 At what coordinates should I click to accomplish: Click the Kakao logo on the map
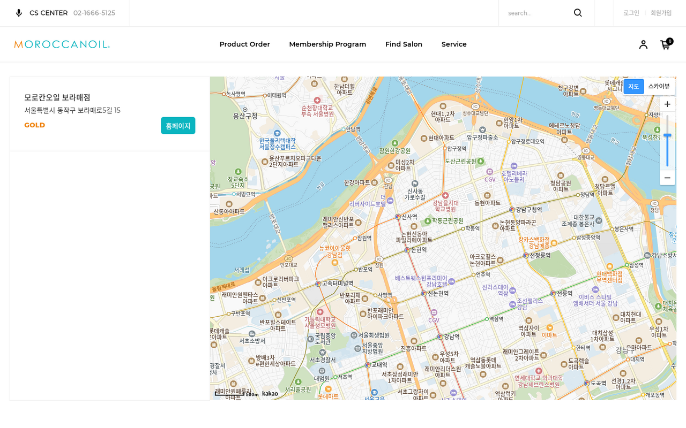[x=270, y=394]
